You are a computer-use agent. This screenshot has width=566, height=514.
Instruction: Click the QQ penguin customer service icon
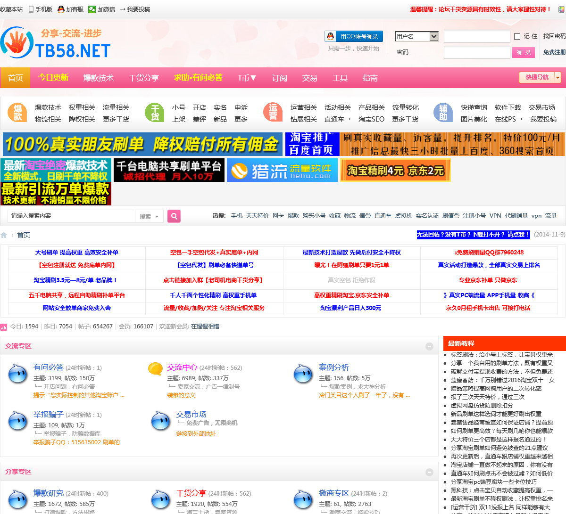pos(61,9)
